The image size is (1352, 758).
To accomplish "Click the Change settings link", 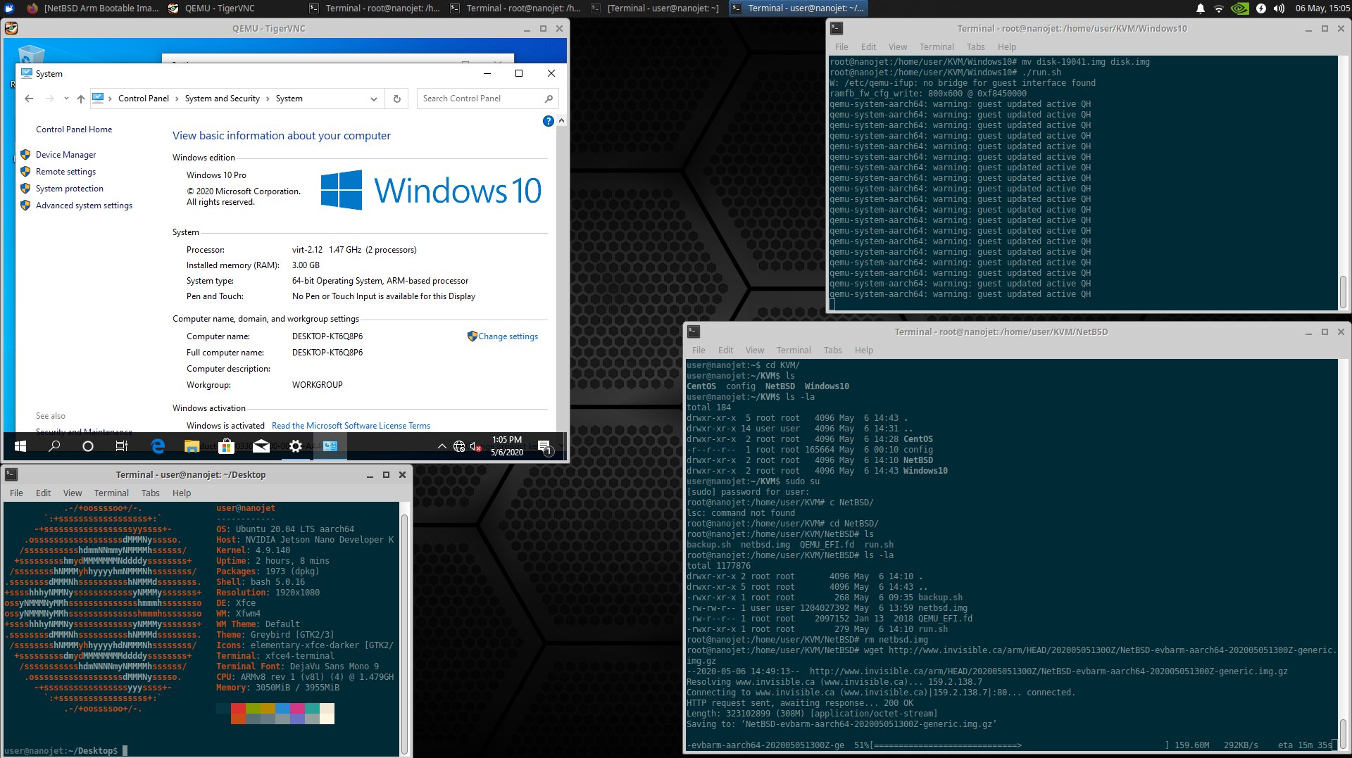I will click(x=508, y=336).
